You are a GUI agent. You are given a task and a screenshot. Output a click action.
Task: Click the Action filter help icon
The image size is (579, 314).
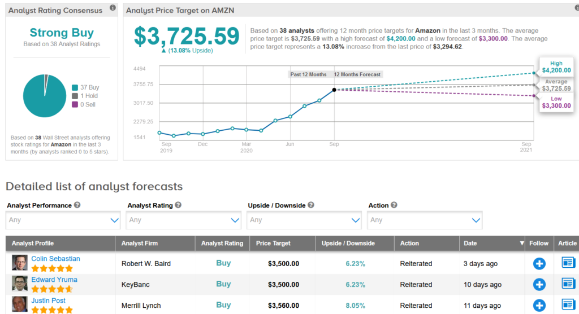tap(394, 205)
